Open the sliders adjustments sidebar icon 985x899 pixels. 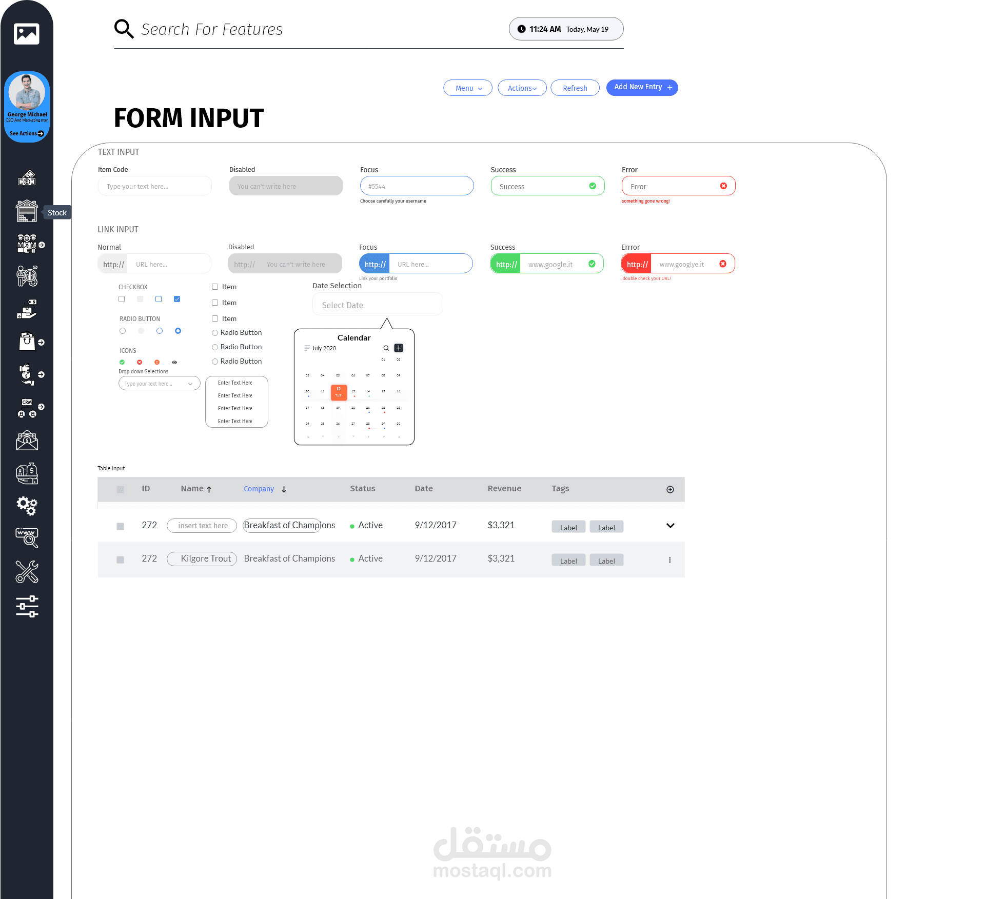coord(27,606)
